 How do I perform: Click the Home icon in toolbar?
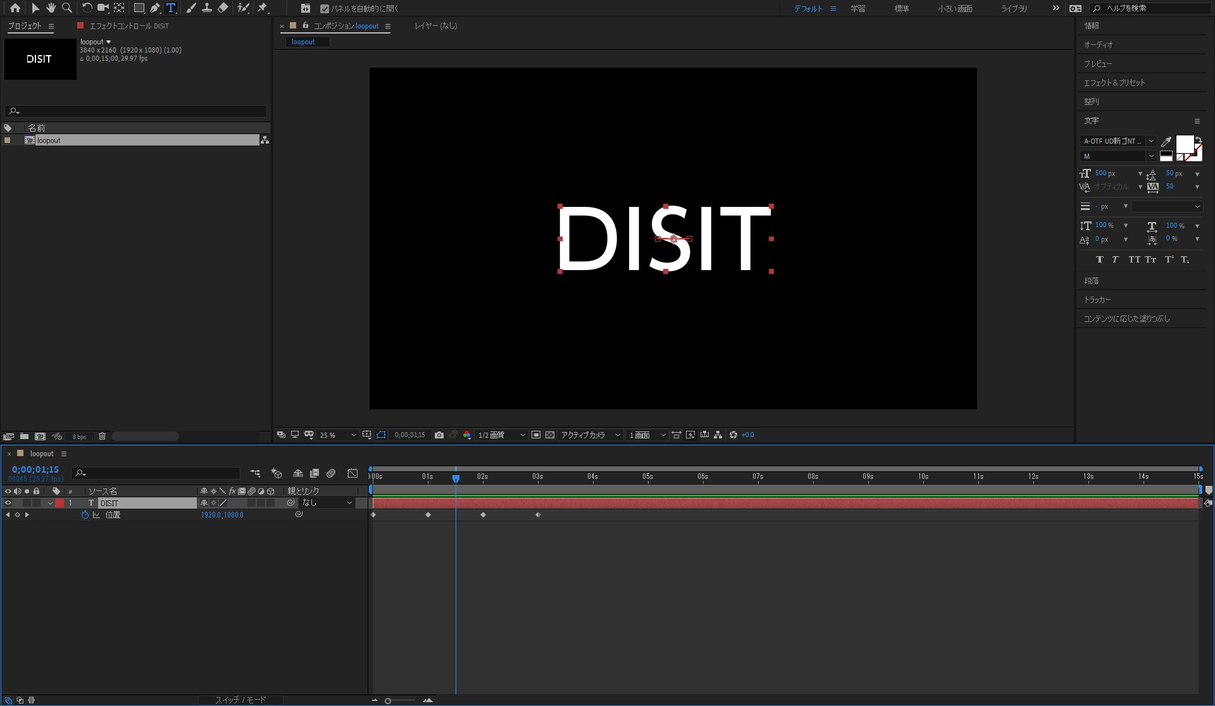[15, 8]
